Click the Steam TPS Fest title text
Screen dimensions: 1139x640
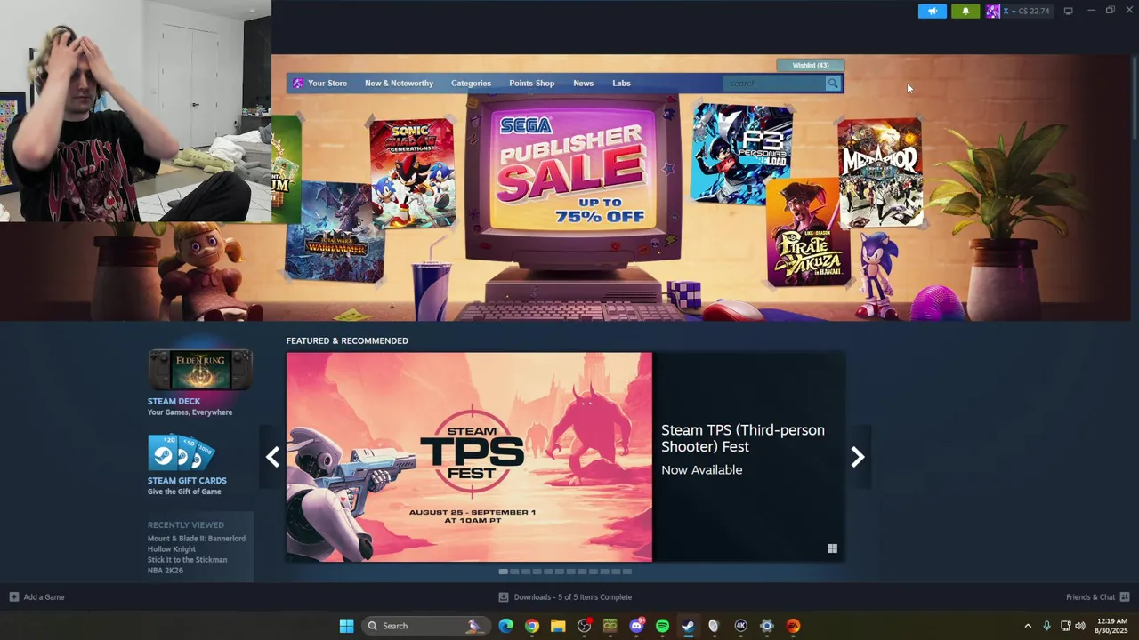tap(743, 438)
